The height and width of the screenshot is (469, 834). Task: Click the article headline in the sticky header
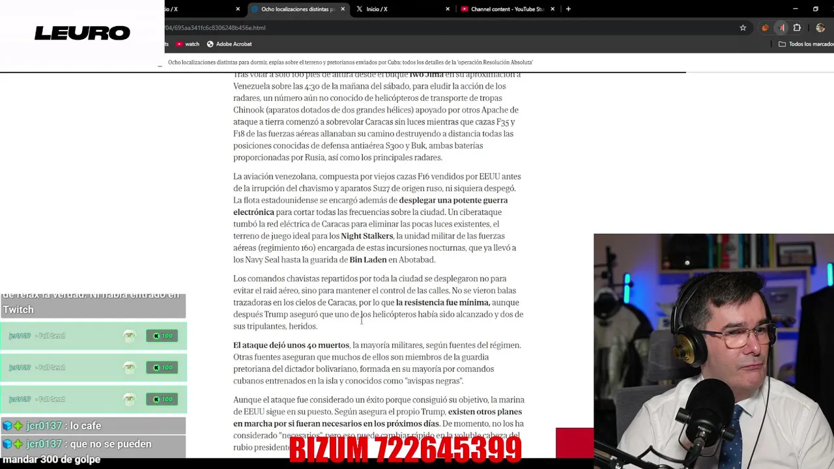click(351, 63)
